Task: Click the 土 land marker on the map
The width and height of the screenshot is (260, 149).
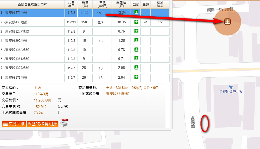Action: click(227, 22)
